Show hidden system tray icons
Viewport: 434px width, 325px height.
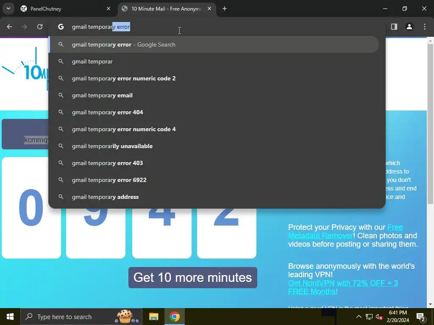pyautogui.click(x=359, y=317)
